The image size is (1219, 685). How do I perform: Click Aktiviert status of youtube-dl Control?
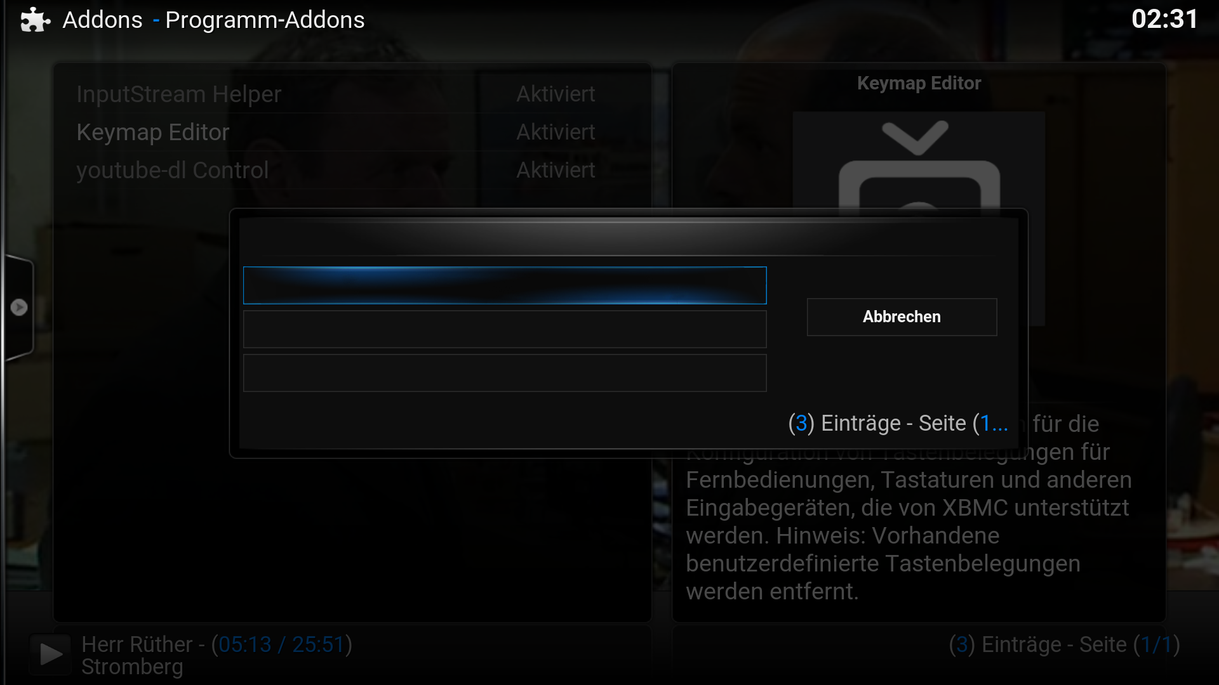tap(556, 170)
